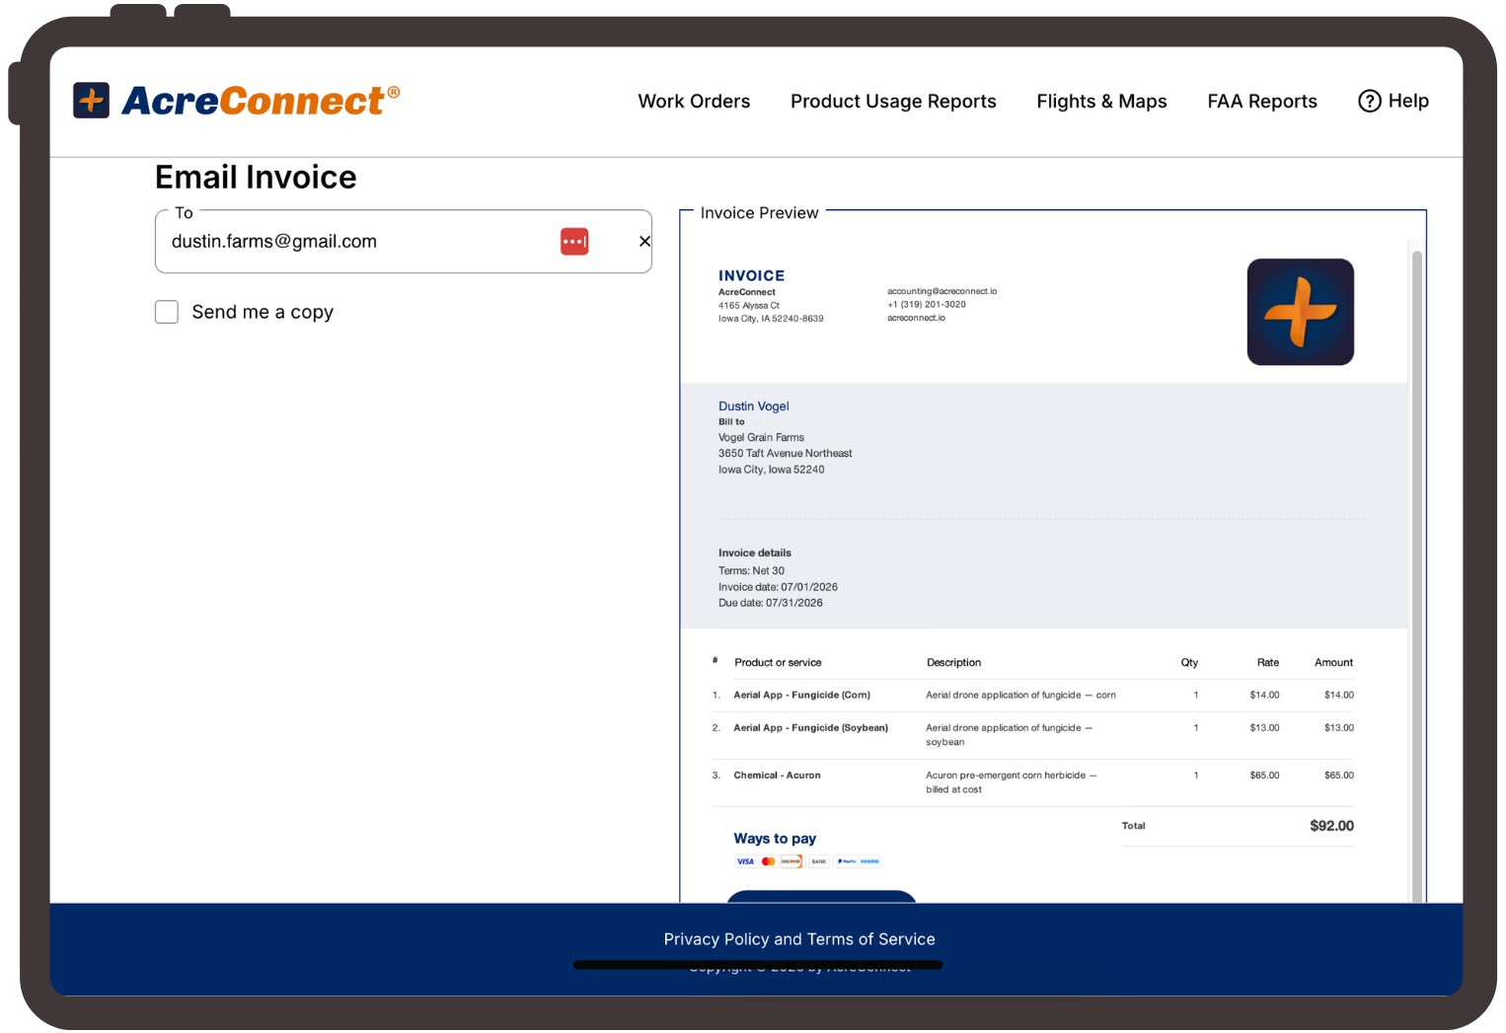Viewport: 1506px width, 1033px height.
Task: Click 'Vogel Grain Farms' billing name
Action: [x=761, y=437]
